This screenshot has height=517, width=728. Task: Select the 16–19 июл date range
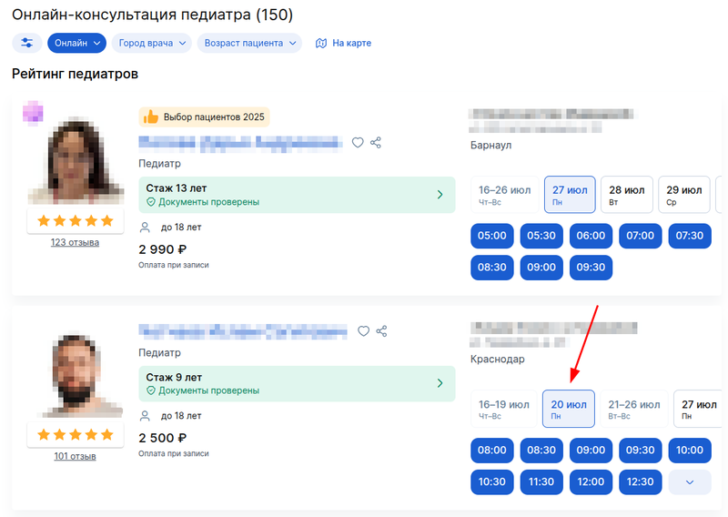pyautogui.click(x=504, y=410)
